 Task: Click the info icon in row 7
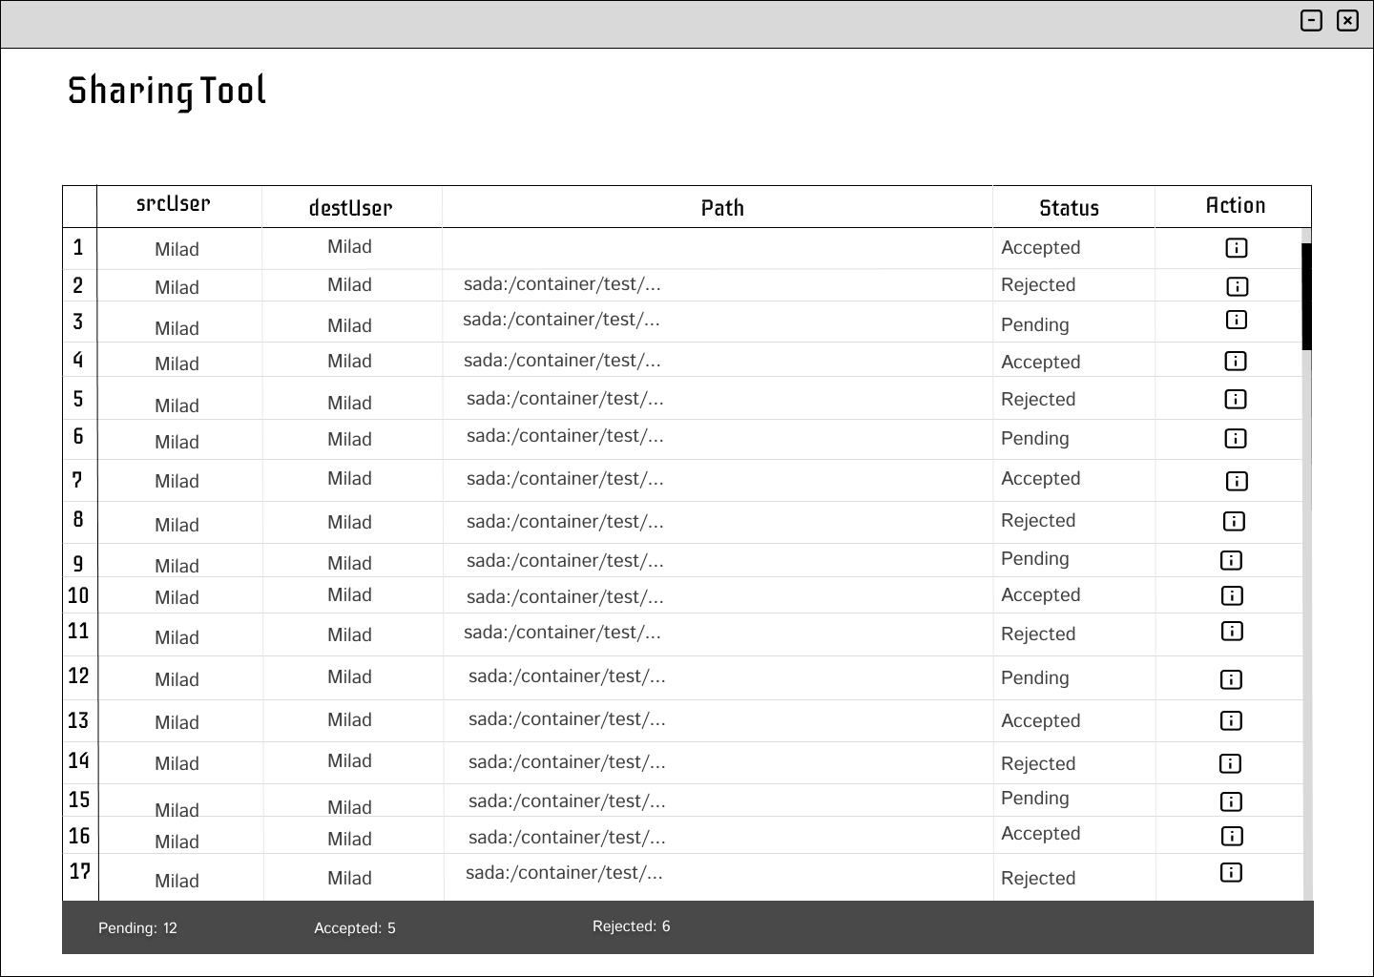(1236, 481)
